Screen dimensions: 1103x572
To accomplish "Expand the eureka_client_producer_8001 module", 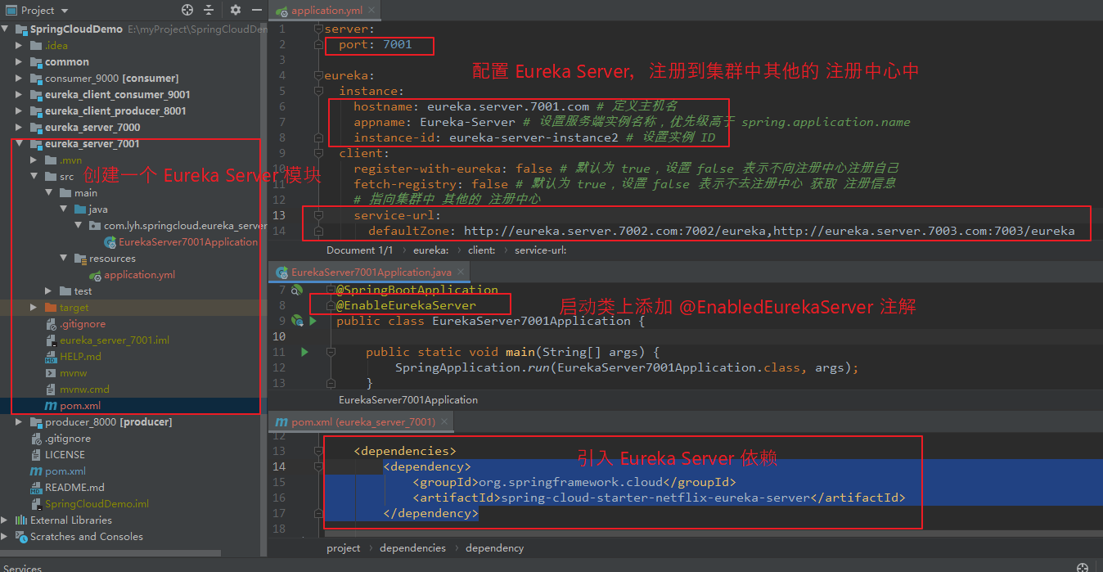I will point(20,110).
